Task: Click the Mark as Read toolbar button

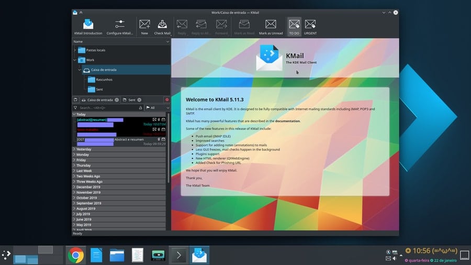Action: 244,27
